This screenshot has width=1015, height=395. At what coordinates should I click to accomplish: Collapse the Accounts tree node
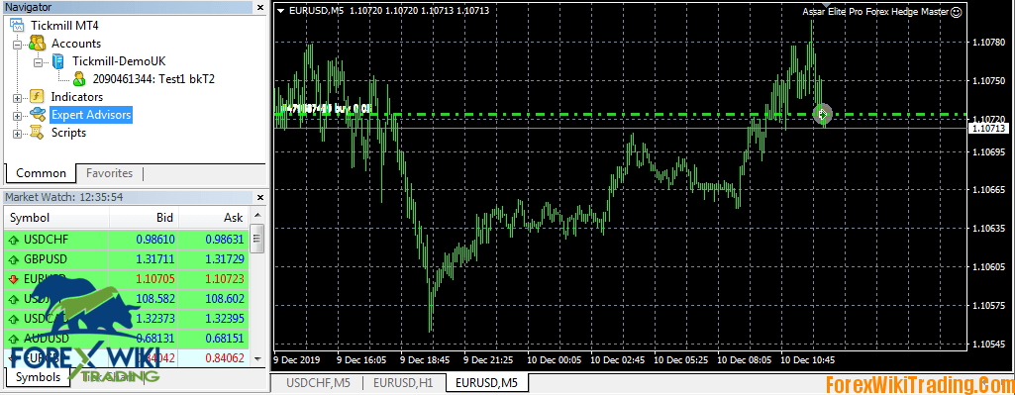[x=18, y=44]
